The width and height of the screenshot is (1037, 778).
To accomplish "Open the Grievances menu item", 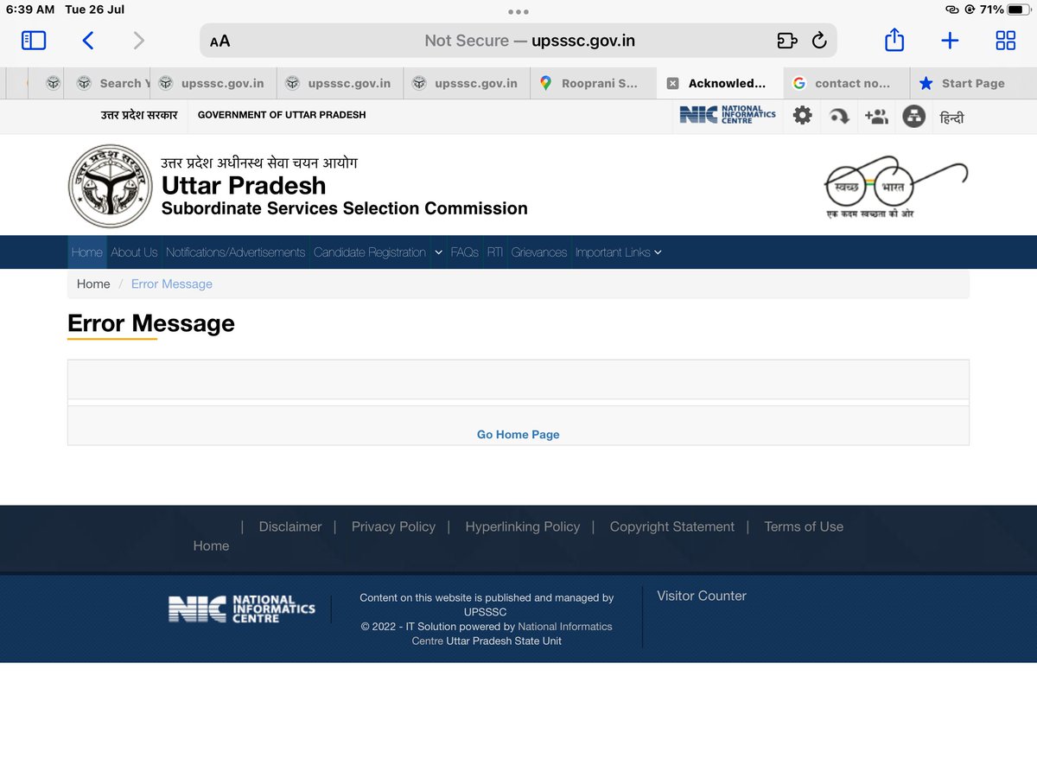I will [x=539, y=252].
